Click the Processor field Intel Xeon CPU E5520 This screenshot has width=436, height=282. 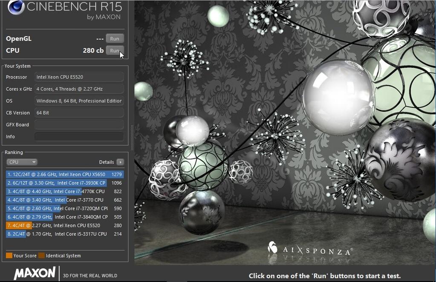[79, 77]
